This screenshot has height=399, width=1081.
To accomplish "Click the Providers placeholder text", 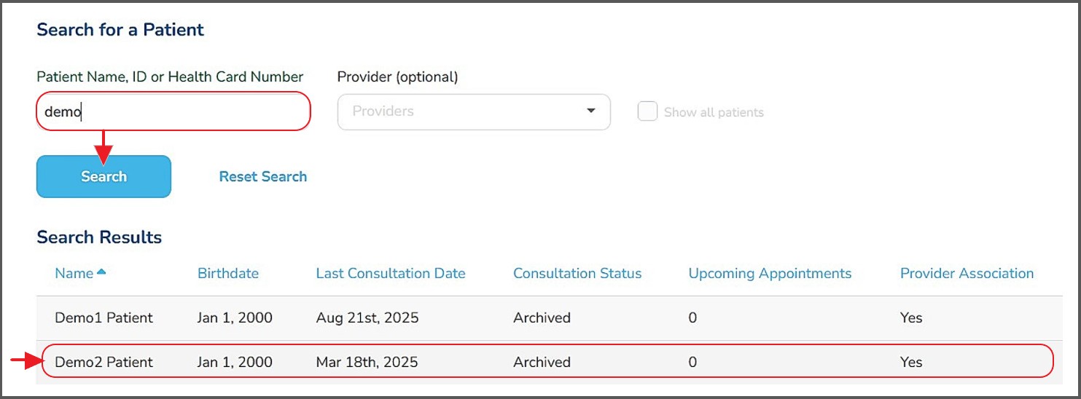I will point(383,111).
